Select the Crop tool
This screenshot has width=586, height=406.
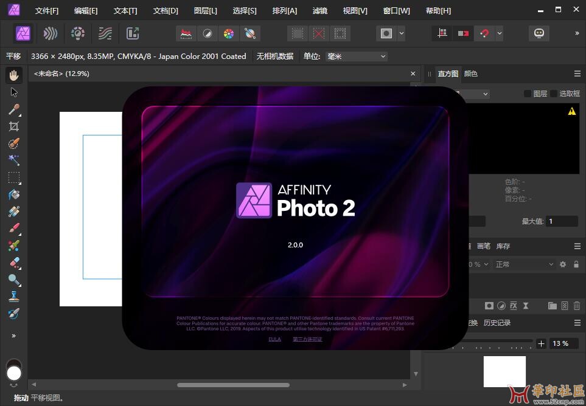point(14,126)
